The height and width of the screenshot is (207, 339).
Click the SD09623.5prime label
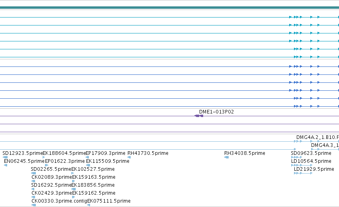[x=311, y=153]
